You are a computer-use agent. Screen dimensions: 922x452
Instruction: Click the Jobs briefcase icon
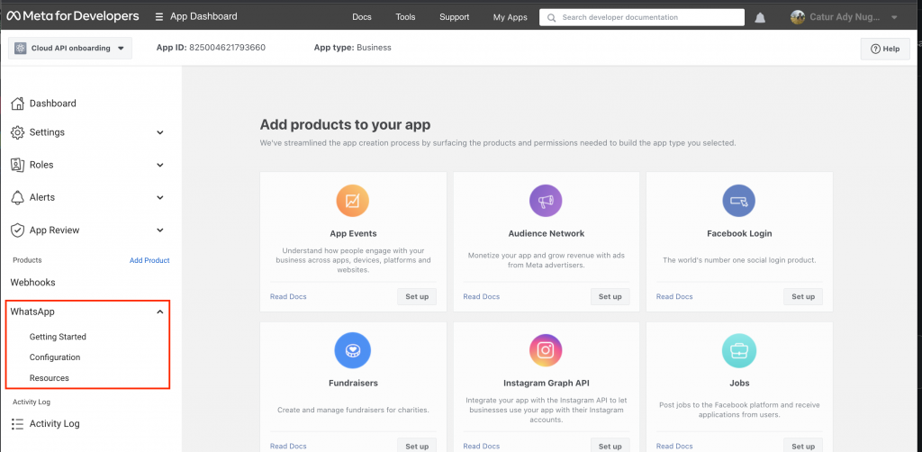[739, 349]
